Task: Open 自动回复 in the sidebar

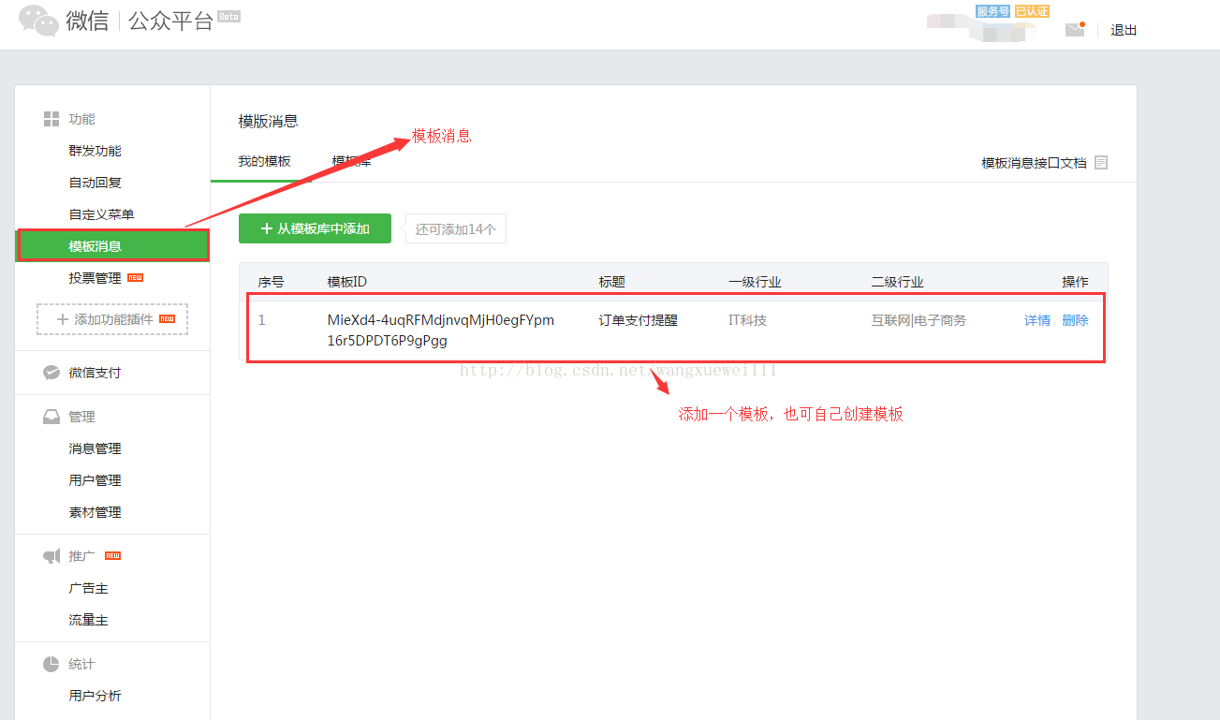Action: point(95,183)
